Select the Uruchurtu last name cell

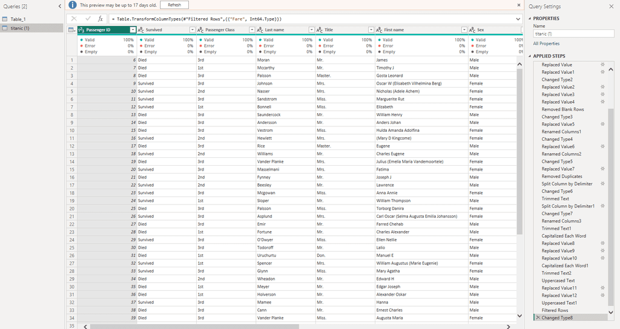point(286,256)
